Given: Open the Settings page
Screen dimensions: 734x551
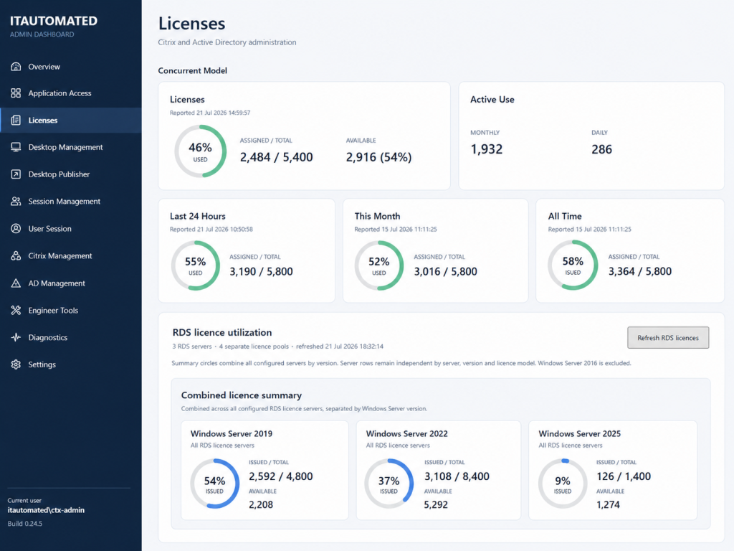Looking at the screenshot, I should pos(71,364).
